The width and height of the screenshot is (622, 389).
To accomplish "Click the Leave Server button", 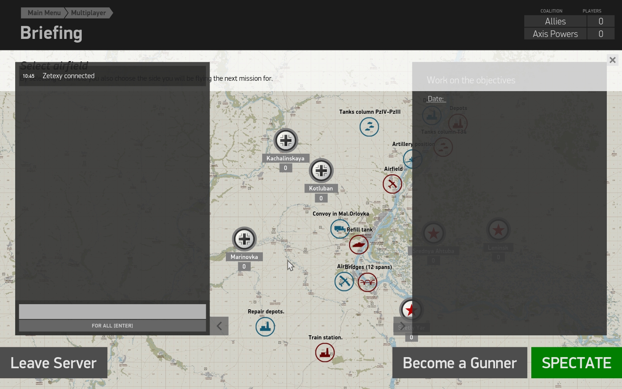I will coord(54,363).
